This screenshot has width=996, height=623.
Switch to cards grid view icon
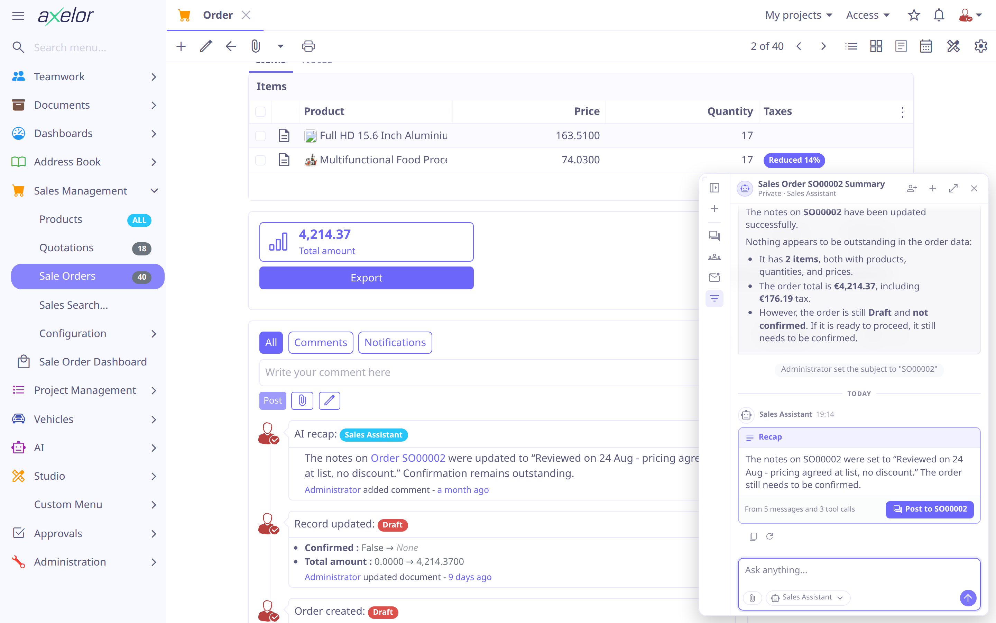(876, 46)
